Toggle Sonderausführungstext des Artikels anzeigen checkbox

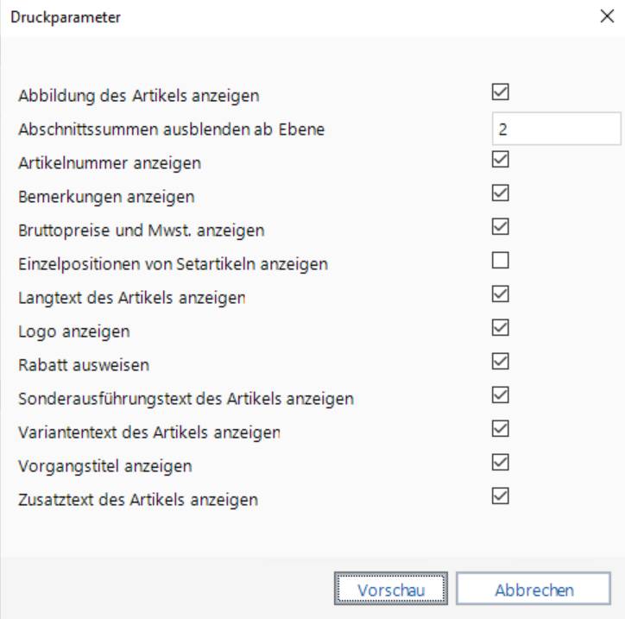(500, 395)
